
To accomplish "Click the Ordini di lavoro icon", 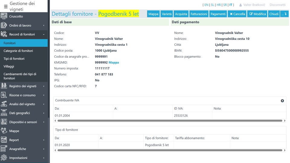I will [4, 25].
